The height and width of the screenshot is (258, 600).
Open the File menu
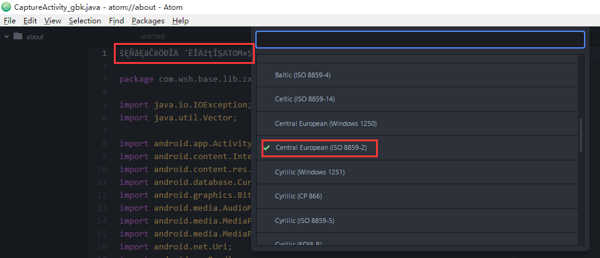point(10,21)
